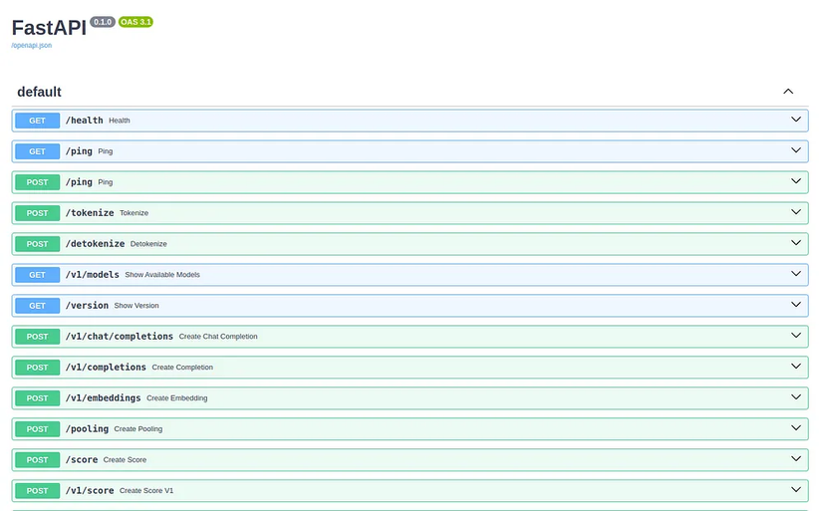Viewport: 822px width, 511px height.
Task: Click the Create Embedding description
Action: 177,398
